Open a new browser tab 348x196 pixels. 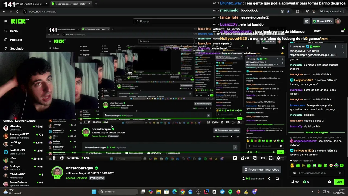click(x=96, y=4)
